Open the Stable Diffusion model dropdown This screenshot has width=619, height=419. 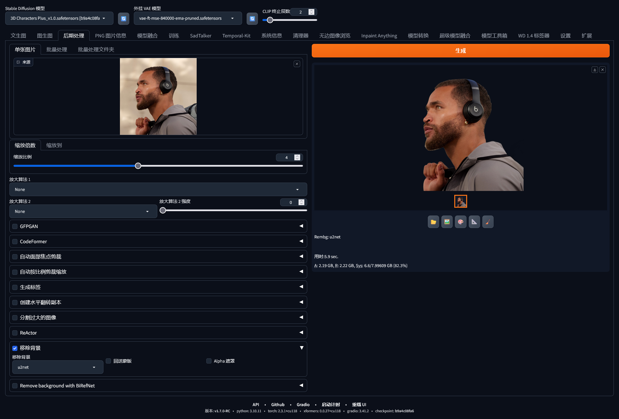(59, 18)
